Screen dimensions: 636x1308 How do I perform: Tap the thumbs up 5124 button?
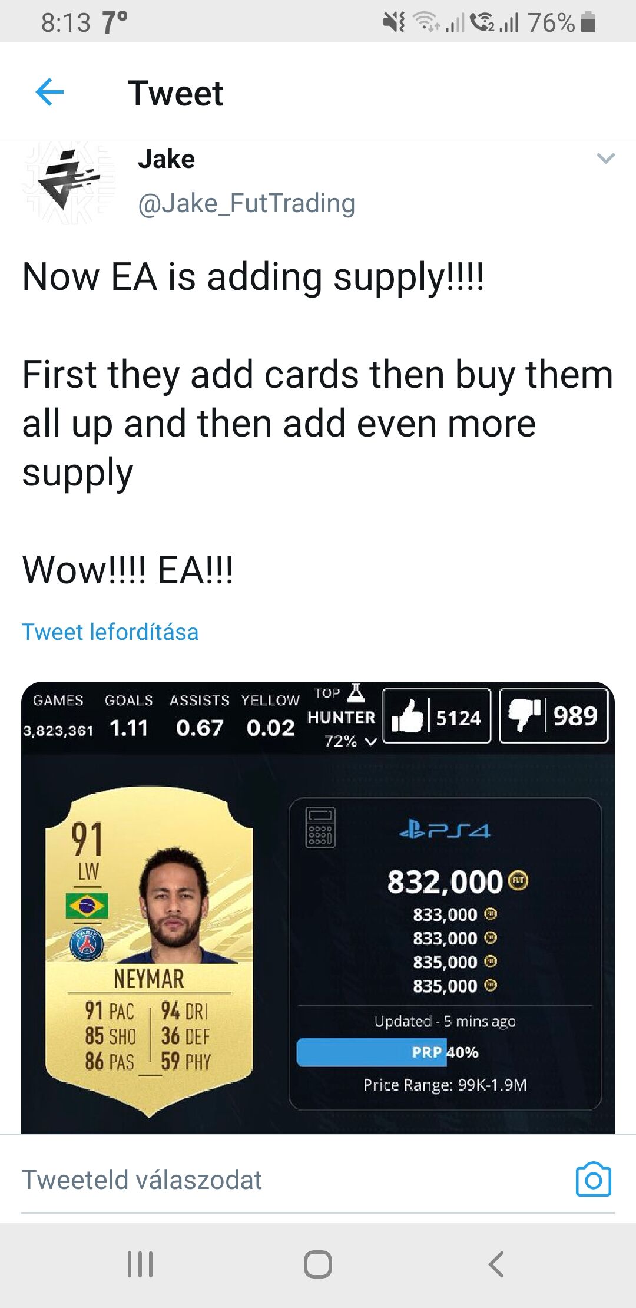pos(436,715)
